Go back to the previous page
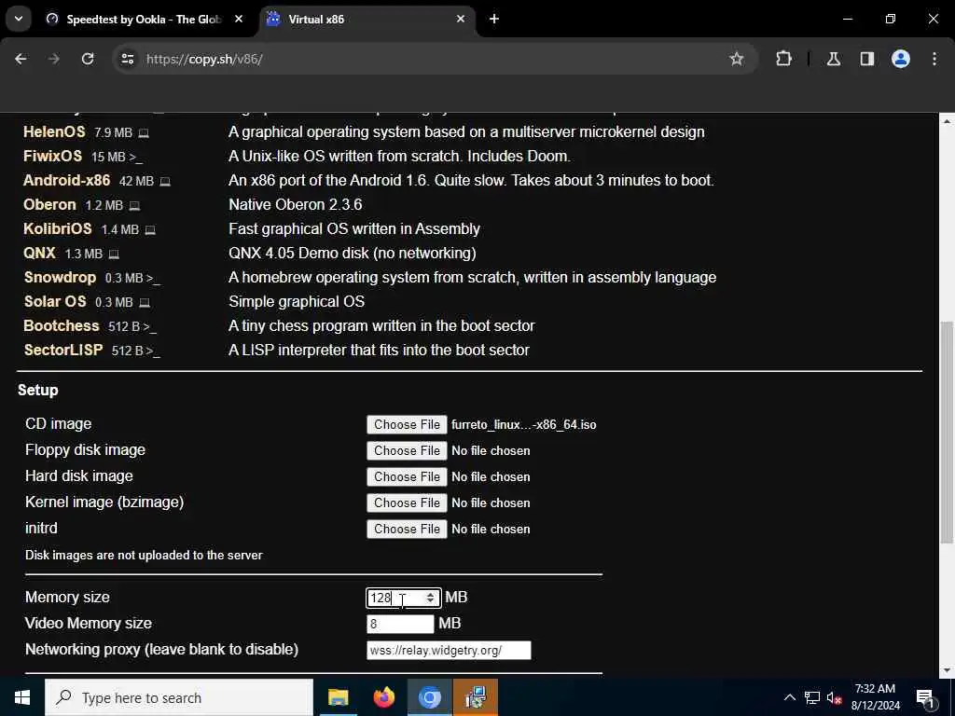 [21, 59]
